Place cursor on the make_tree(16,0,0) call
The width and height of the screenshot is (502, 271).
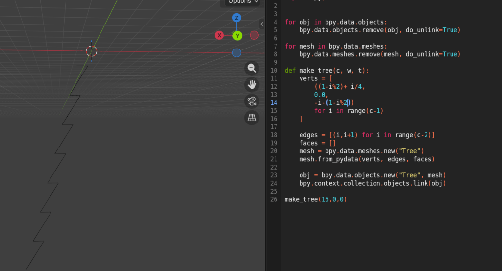[316, 199]
